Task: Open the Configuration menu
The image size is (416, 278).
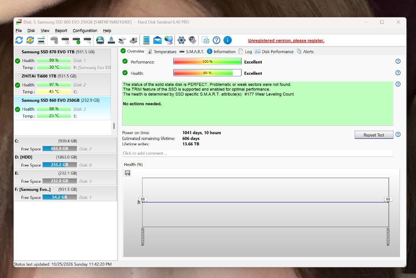Action: pos(85,30)
